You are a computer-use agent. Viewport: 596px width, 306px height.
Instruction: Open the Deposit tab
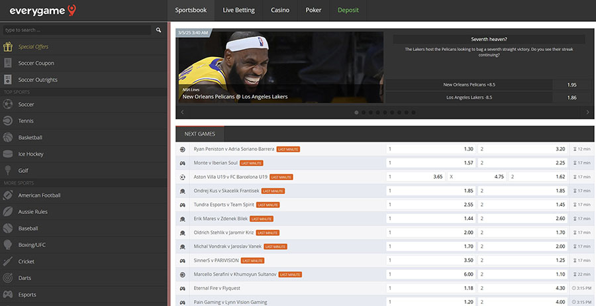click(x=348, y=10)
